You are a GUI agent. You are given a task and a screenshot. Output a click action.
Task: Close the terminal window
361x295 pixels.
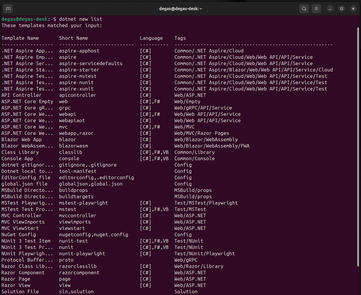[x=353, y=9]
